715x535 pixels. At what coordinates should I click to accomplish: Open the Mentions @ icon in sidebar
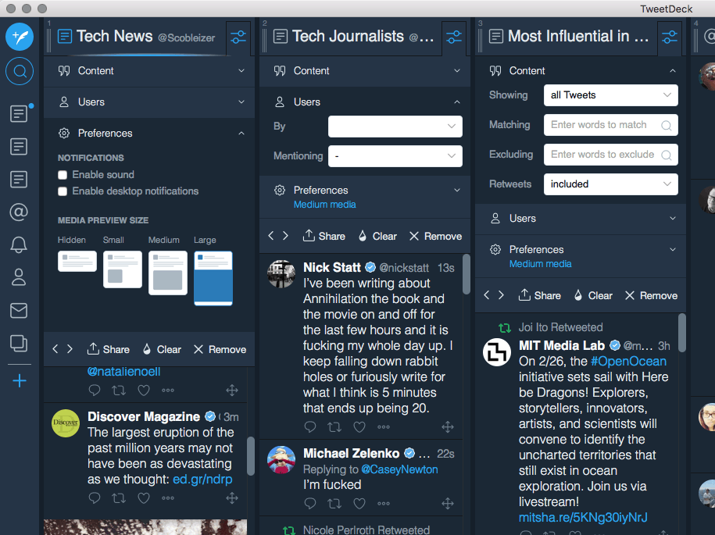(x=19, y=212)
